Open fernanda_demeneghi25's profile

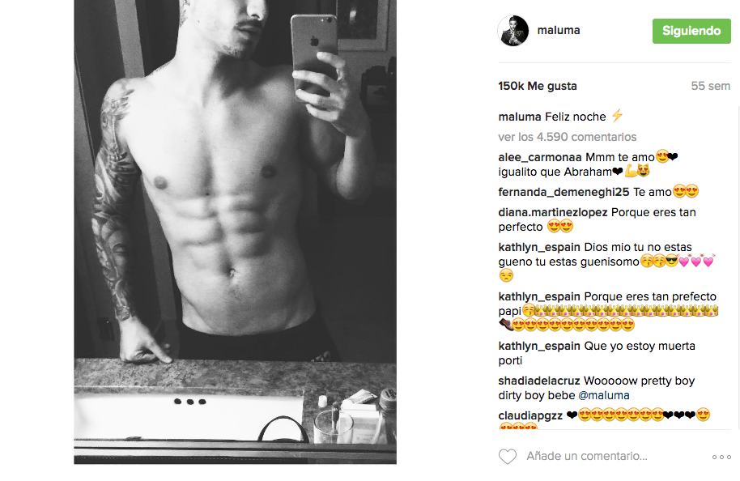point(564,192)
